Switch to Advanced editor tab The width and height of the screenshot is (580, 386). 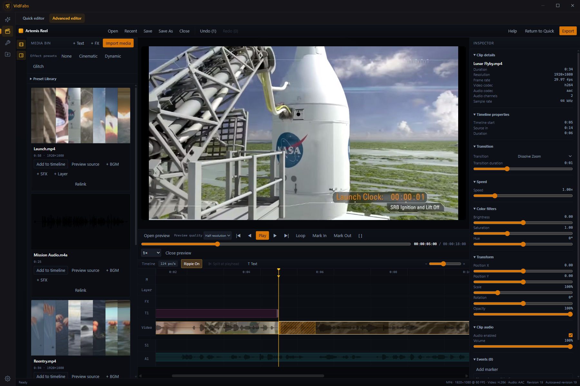point(67,18)
